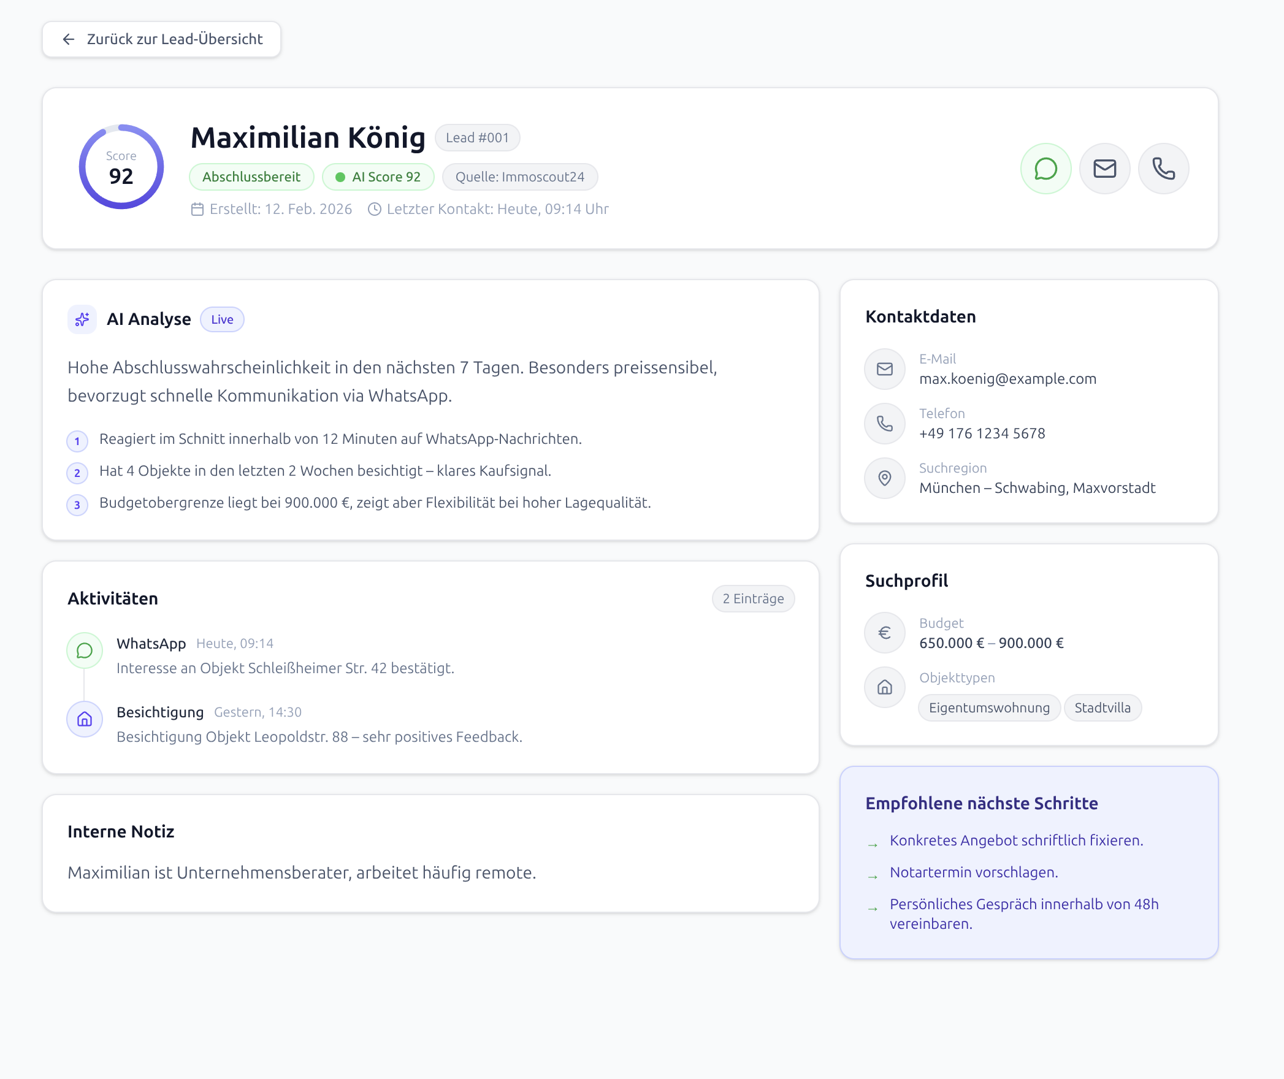Click arrow next to Konkretes Angebot step

click(873, 845)
